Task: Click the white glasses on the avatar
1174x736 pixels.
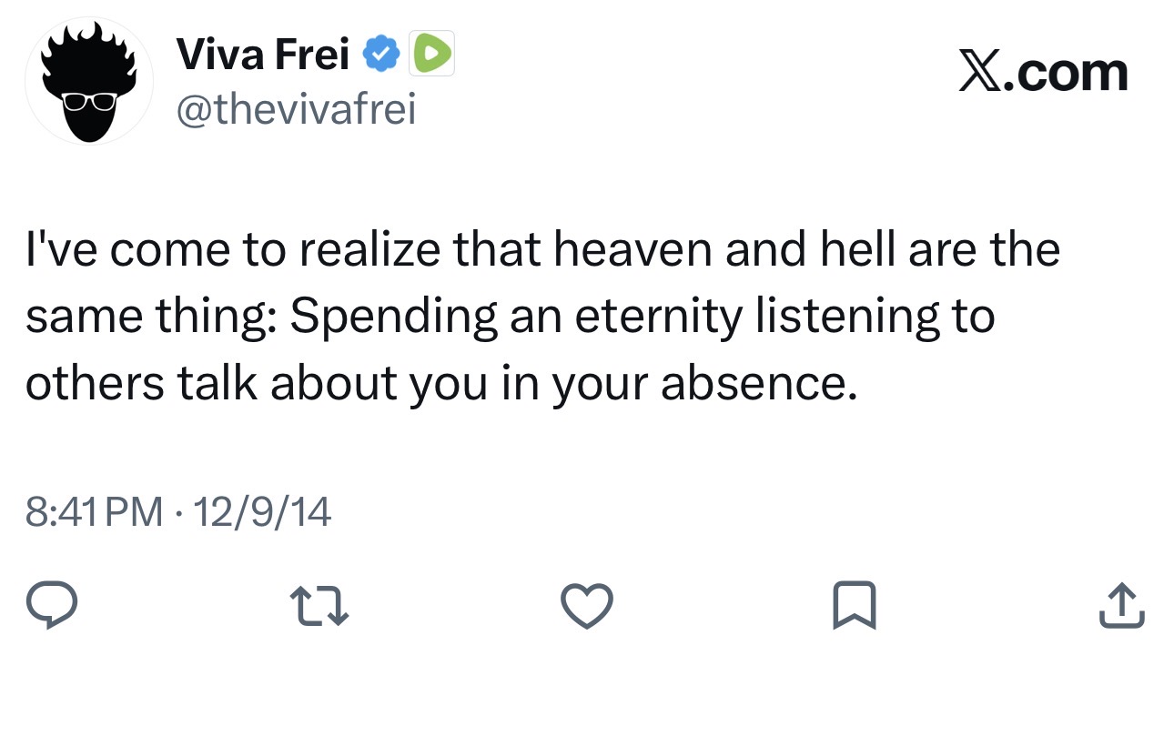Action: tap(89, 100)
